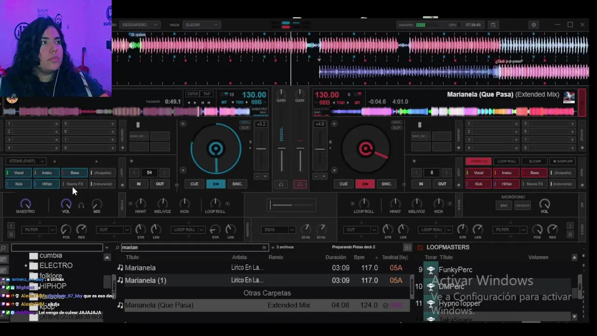
Task: Select the SLICER pad page on right deck
Action: 535,161
